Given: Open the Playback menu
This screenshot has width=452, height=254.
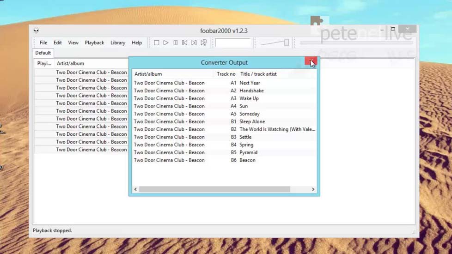Looking at the screenshot, I should tap(94, 42).
